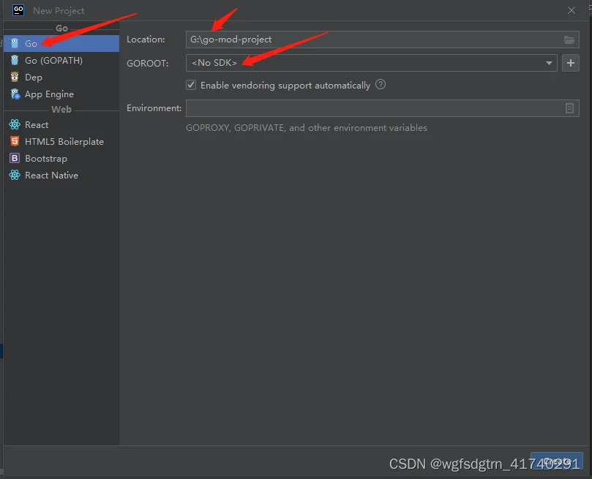This screenshot has width=592, height=479.
Task: Pick App Engine project type
Action: [x=61, y=94]
